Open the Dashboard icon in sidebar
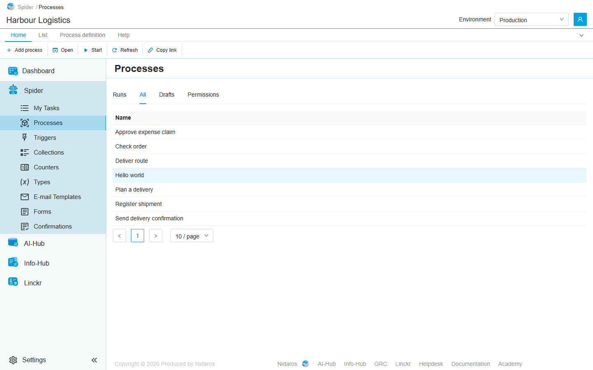This screenshot has width=593, height=370. [x=13, y=71]
